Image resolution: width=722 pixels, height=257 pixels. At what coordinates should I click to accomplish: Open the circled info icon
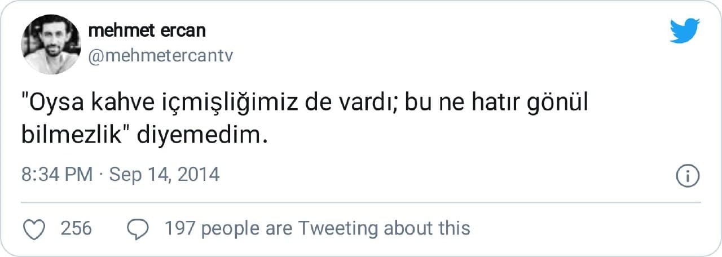(x=687, y=176)
